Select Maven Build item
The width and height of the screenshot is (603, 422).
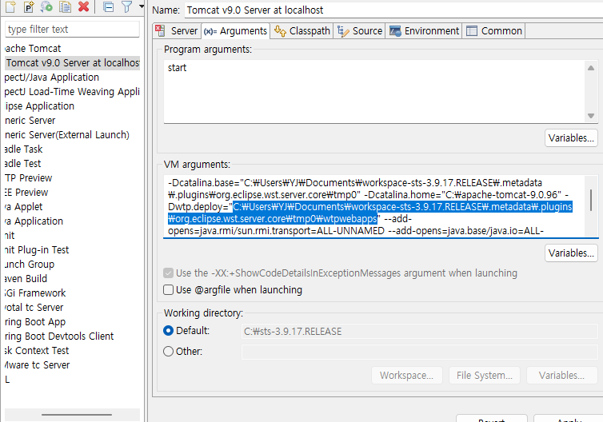point(26,279)
